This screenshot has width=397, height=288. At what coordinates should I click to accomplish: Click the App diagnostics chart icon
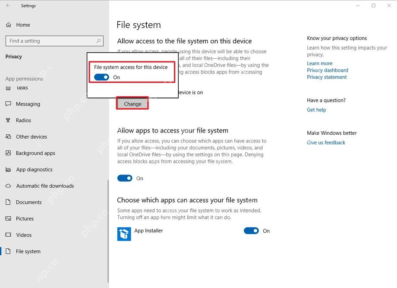tap(8, 169)
